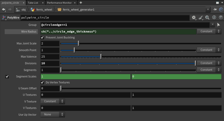Open the Use Up Vector dropdown

tap(53, 114)
